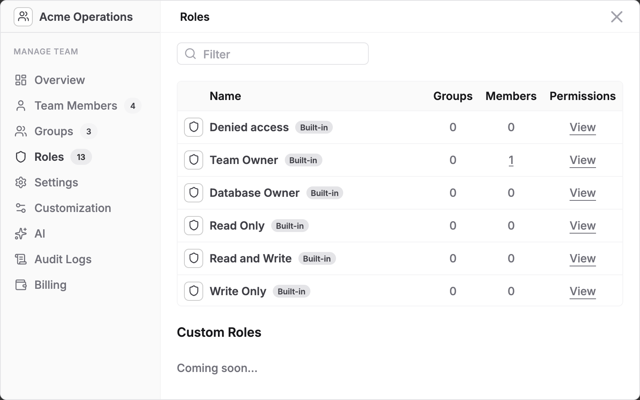
Task: Click the shield icon for Team Owner
Action: coord(194,160)
